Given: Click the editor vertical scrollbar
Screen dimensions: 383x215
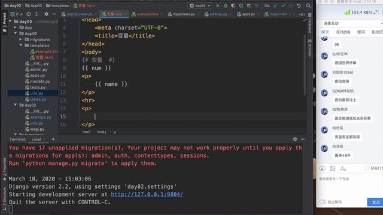Looking at the screenshot, I should pyautogui.click(x=305, y=64).
